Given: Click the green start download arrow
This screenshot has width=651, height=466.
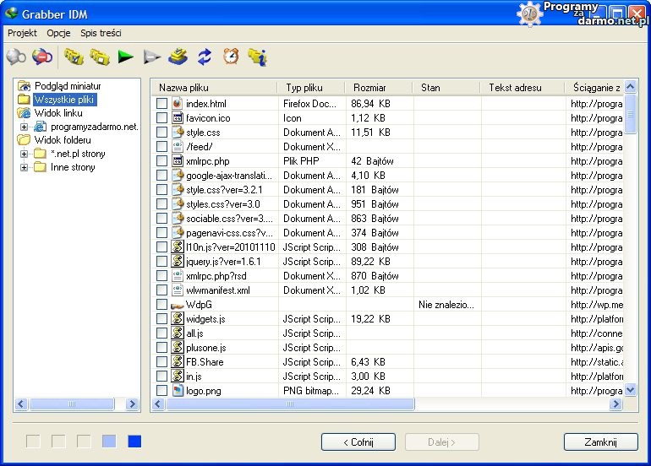Looking at the screenshot, I should [x=126, y=57].
